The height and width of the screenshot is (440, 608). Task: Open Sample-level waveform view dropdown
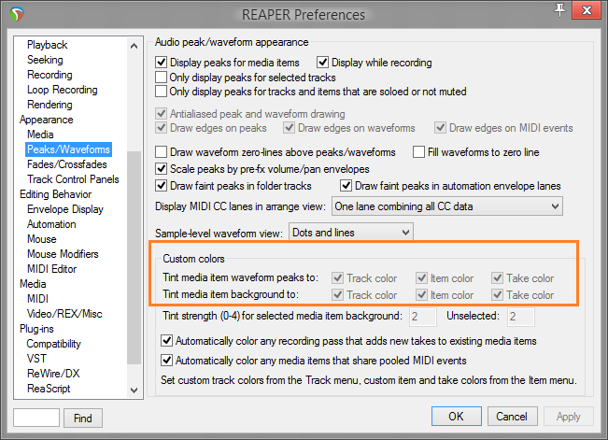pos(350,232)
